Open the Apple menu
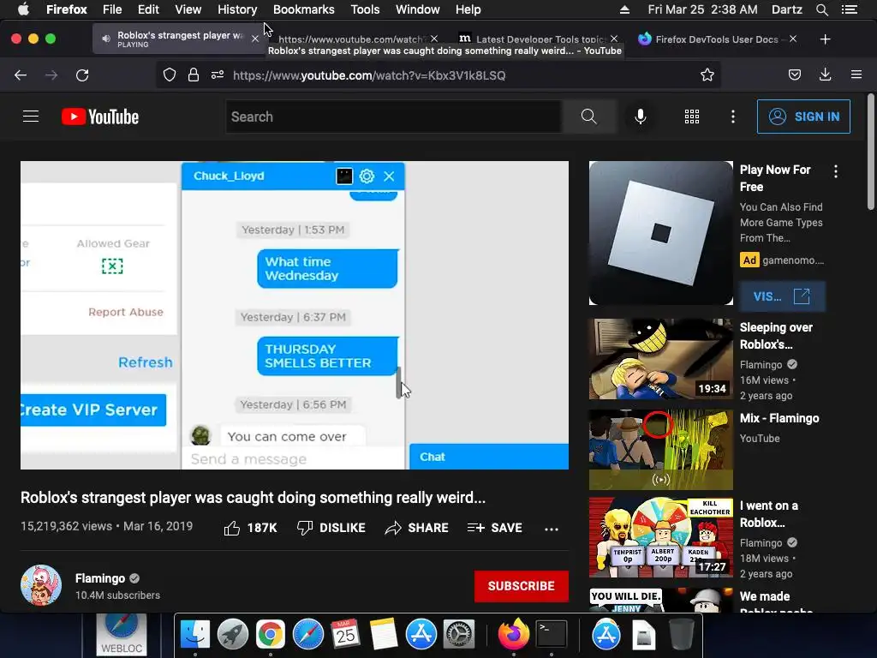This screenshot has width=877, height=658. point(23,9)
